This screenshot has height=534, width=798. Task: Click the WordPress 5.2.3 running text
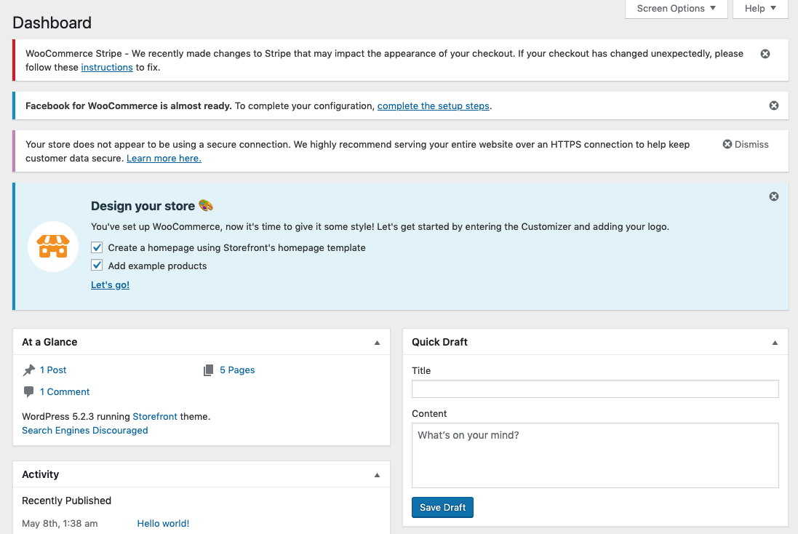point(76,416)
